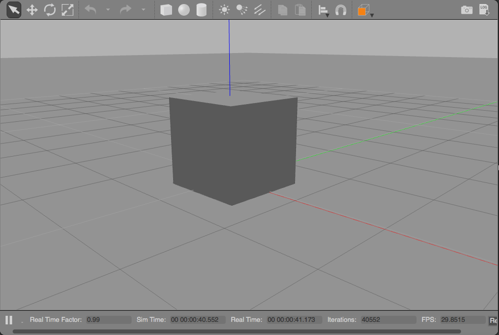Screen dimensions: 499x335
Task: Click the paste icon
Action: 300,10
